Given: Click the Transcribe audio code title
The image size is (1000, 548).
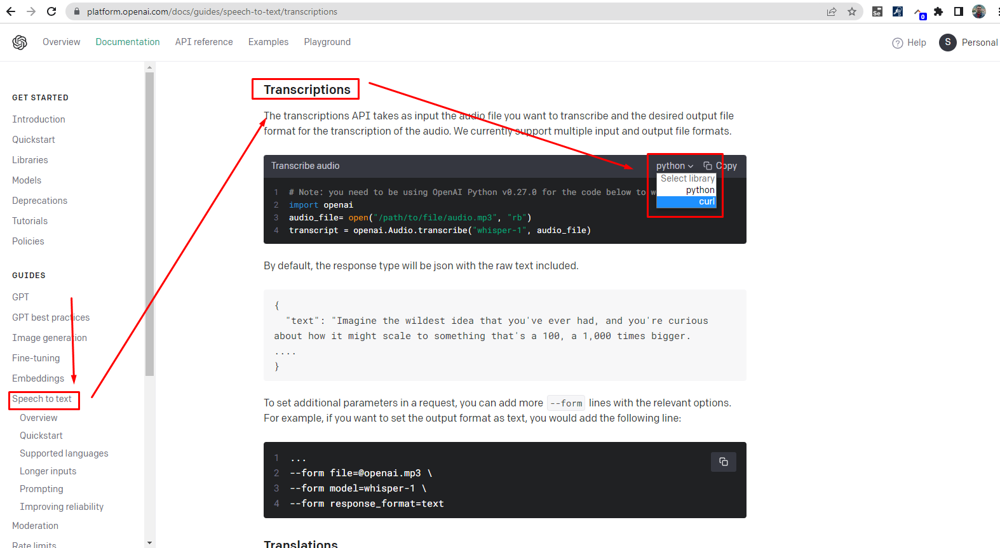Looking at the screenshot, I should [306, 166].
